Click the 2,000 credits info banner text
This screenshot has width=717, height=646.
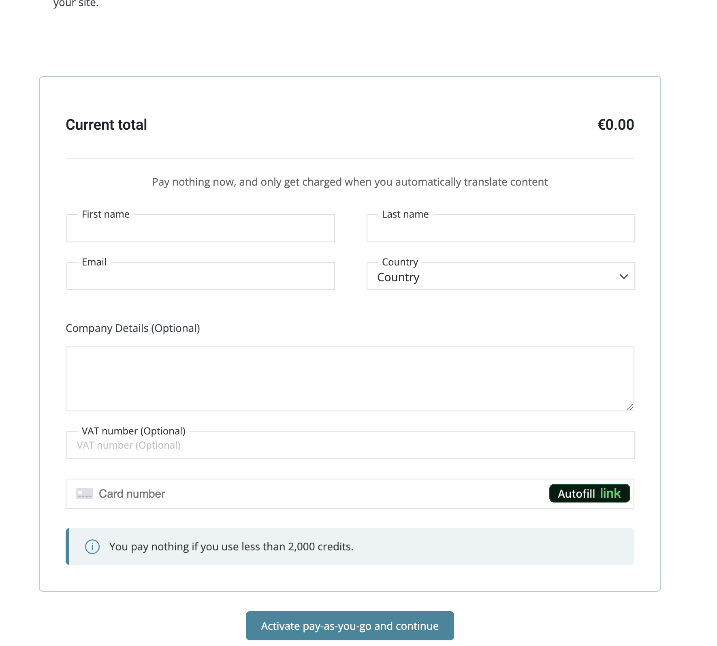(x=231, y=547)
